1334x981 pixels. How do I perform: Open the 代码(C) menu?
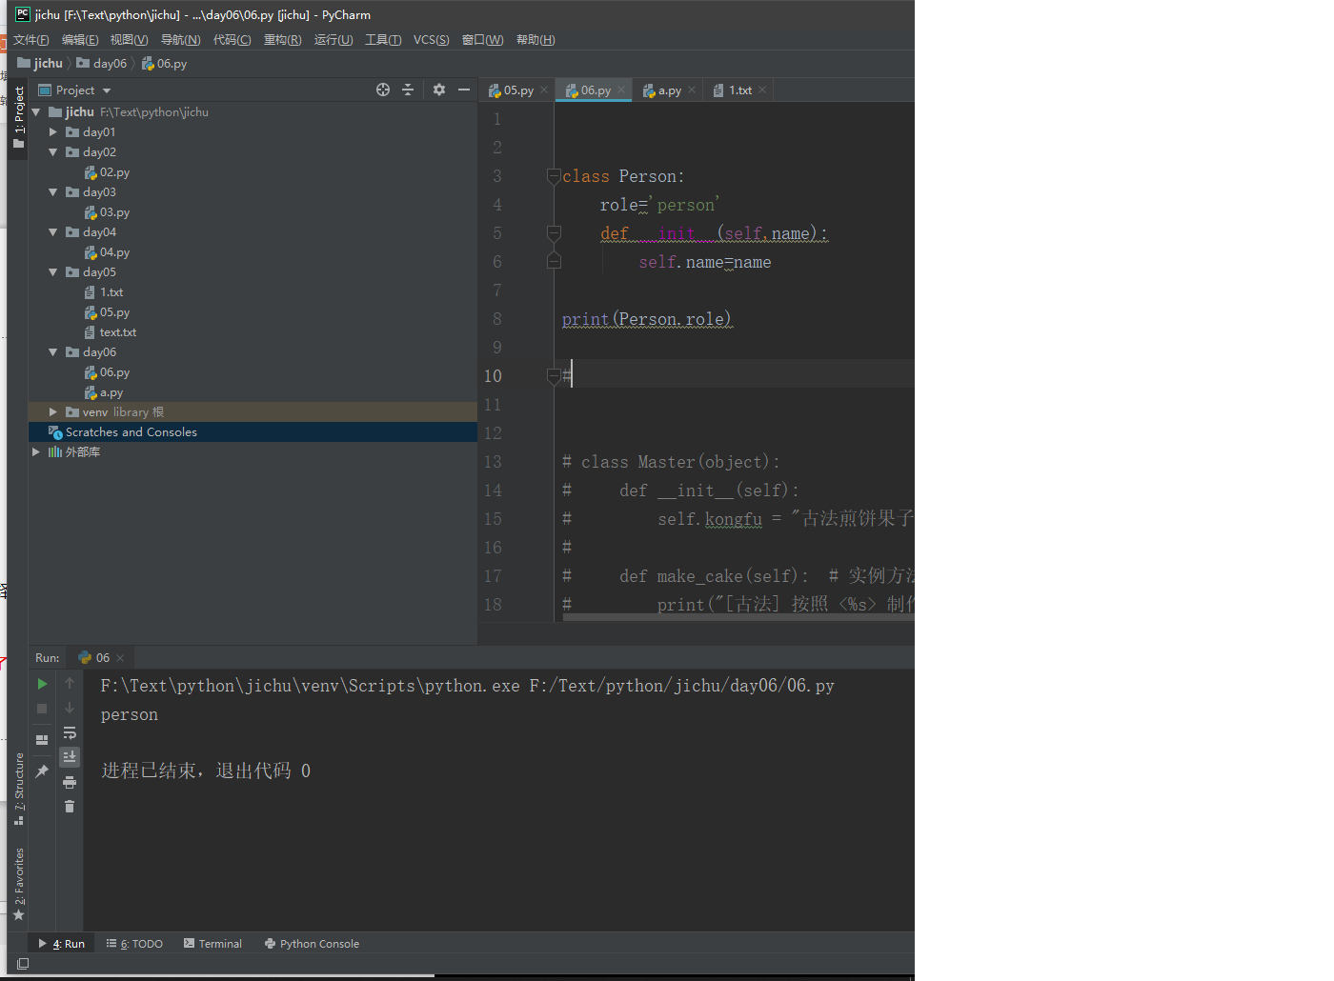[232, 40]
